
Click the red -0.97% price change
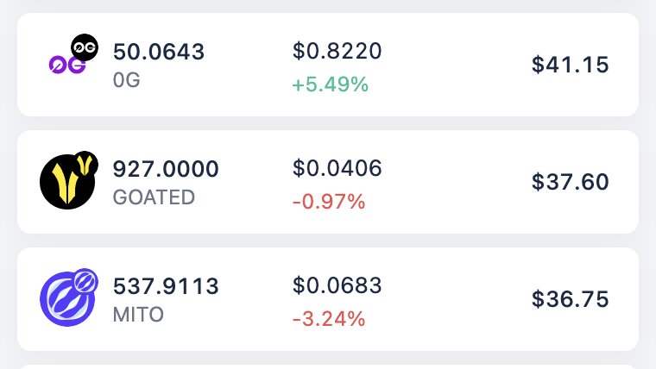[x=329, y=202]
